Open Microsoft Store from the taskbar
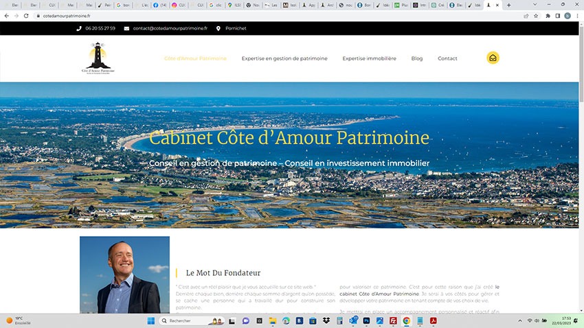The height and width of the screenshot is (328, 584). (313, 321)
